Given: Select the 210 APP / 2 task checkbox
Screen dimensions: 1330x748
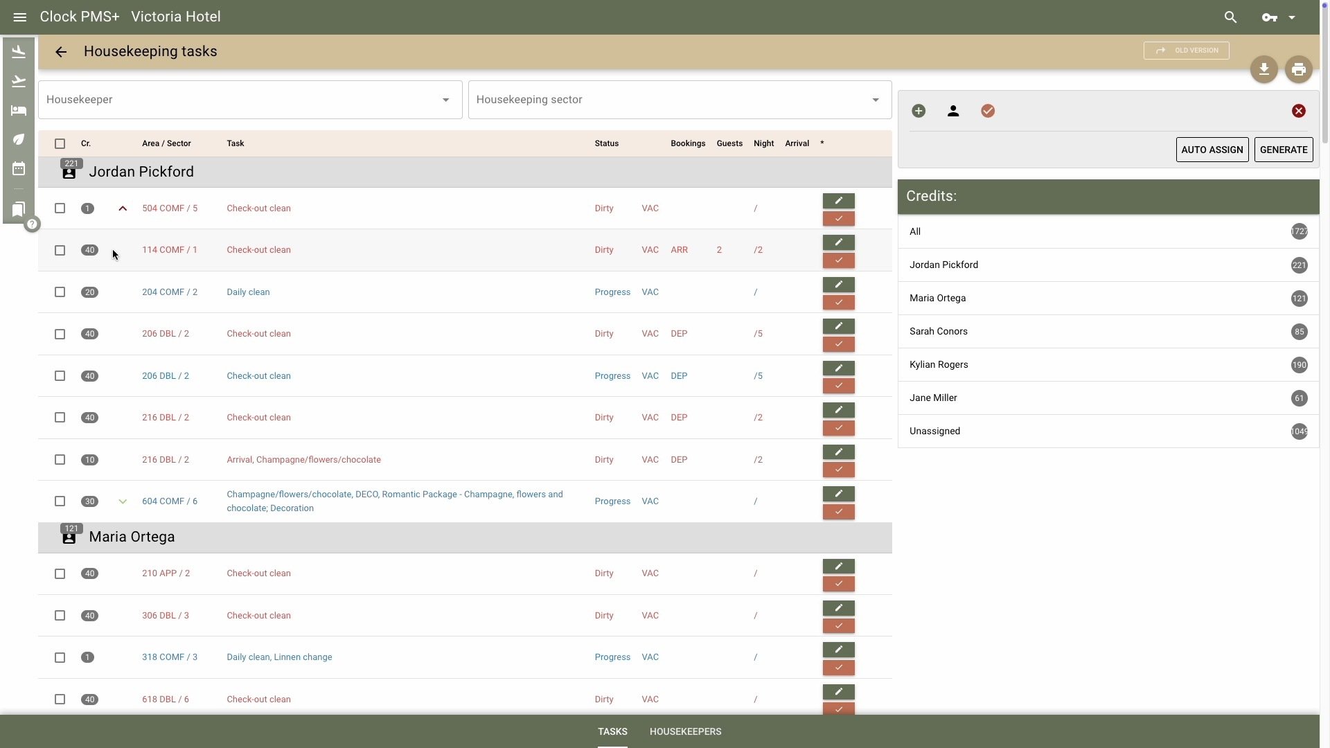Looking at the screenshot, I should 60,573.
